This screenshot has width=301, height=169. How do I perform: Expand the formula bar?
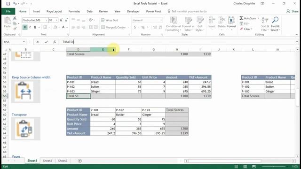click(x=297, y=42)
